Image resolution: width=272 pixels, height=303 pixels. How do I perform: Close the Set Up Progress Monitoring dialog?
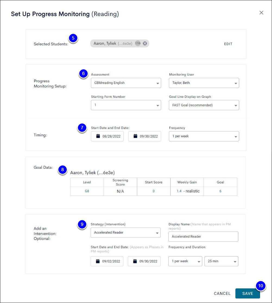[x=261, y=13]
